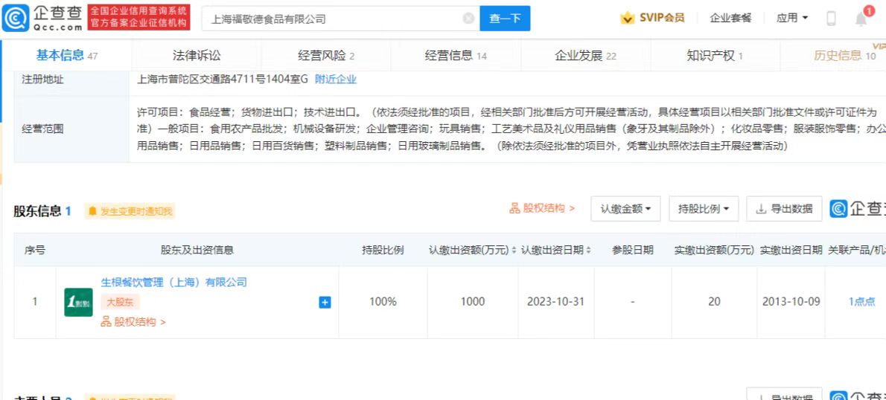
Task: Open 股权结构 link above shareholder table
Action: (543, 208)
